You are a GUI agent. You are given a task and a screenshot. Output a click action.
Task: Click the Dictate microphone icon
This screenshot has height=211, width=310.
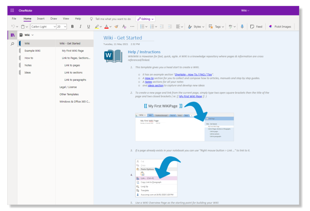(242, 27)
